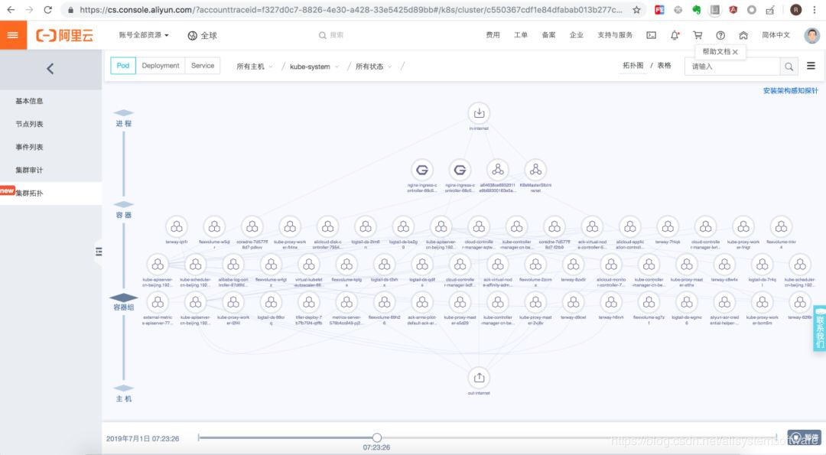This screenshot has height=455, width=826.
Task: Select the Service filter
Action: point(202,66)
